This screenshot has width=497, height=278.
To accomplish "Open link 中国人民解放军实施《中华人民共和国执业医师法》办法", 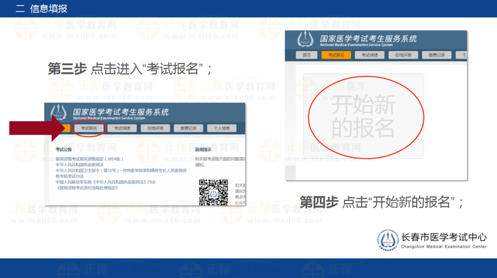I will coord(105,182).
